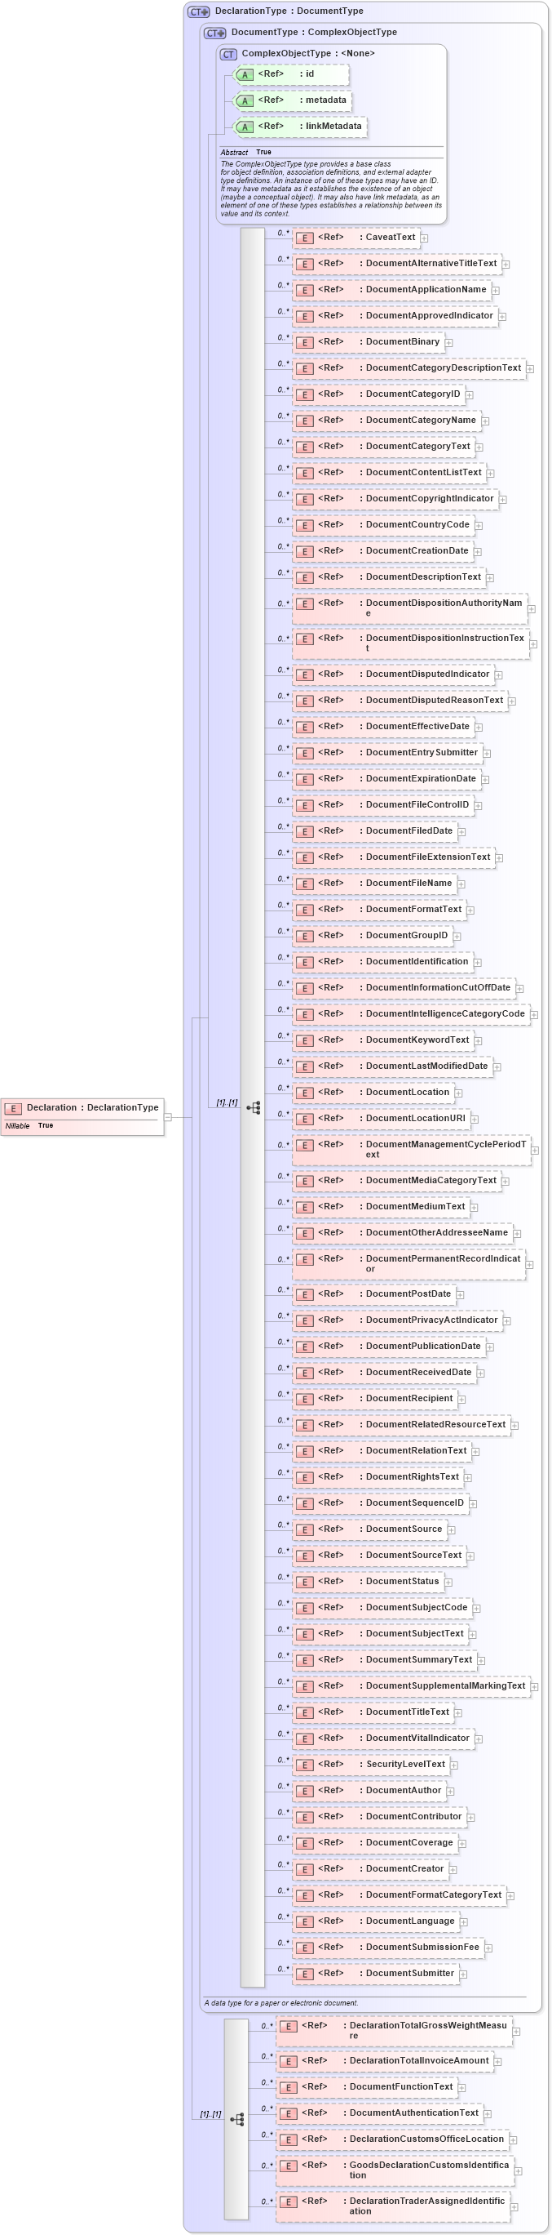Collapse the Declaration root node
Image resolution: width=552 pixels, height=2235 pixels.
coord(168,1117)
